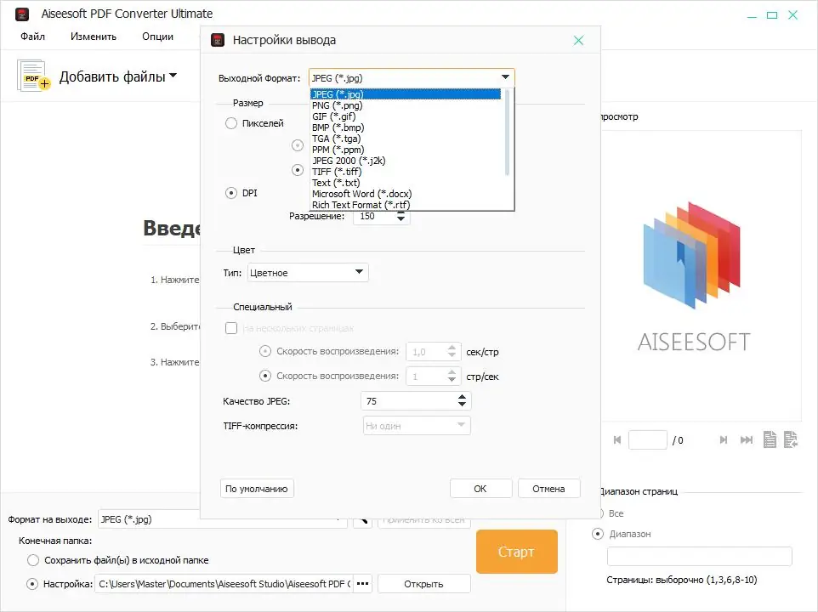
Task: Open the Файл menu
Action: click(x=32, y=37)
